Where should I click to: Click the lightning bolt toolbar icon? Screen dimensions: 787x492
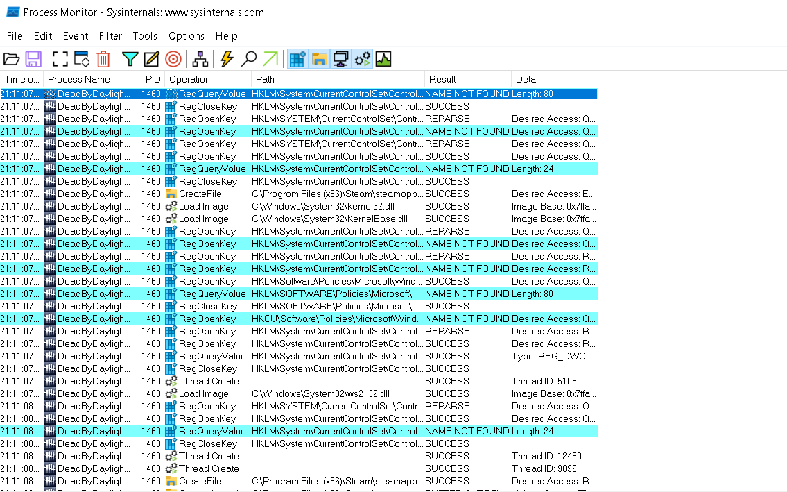point(227,59)
